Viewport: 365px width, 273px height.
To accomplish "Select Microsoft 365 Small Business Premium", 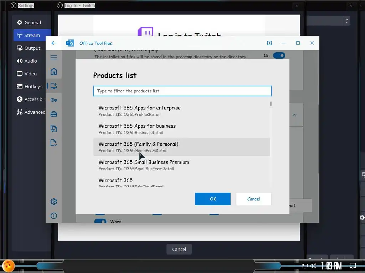I will point(181,165).
